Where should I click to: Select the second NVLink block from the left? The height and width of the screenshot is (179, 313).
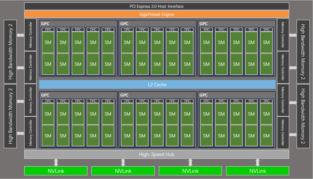point(123,171)
